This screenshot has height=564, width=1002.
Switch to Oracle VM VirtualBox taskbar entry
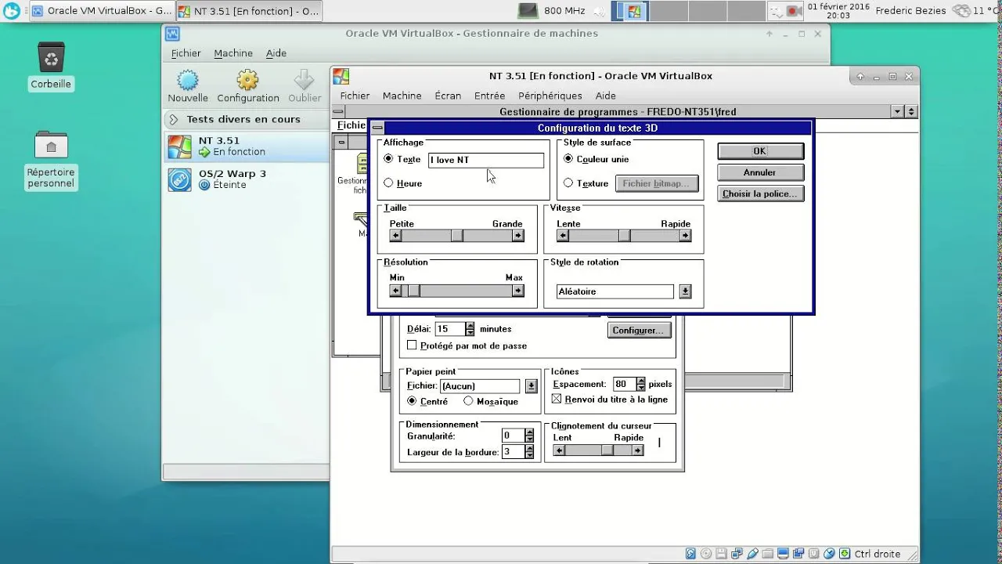(102, 11)
